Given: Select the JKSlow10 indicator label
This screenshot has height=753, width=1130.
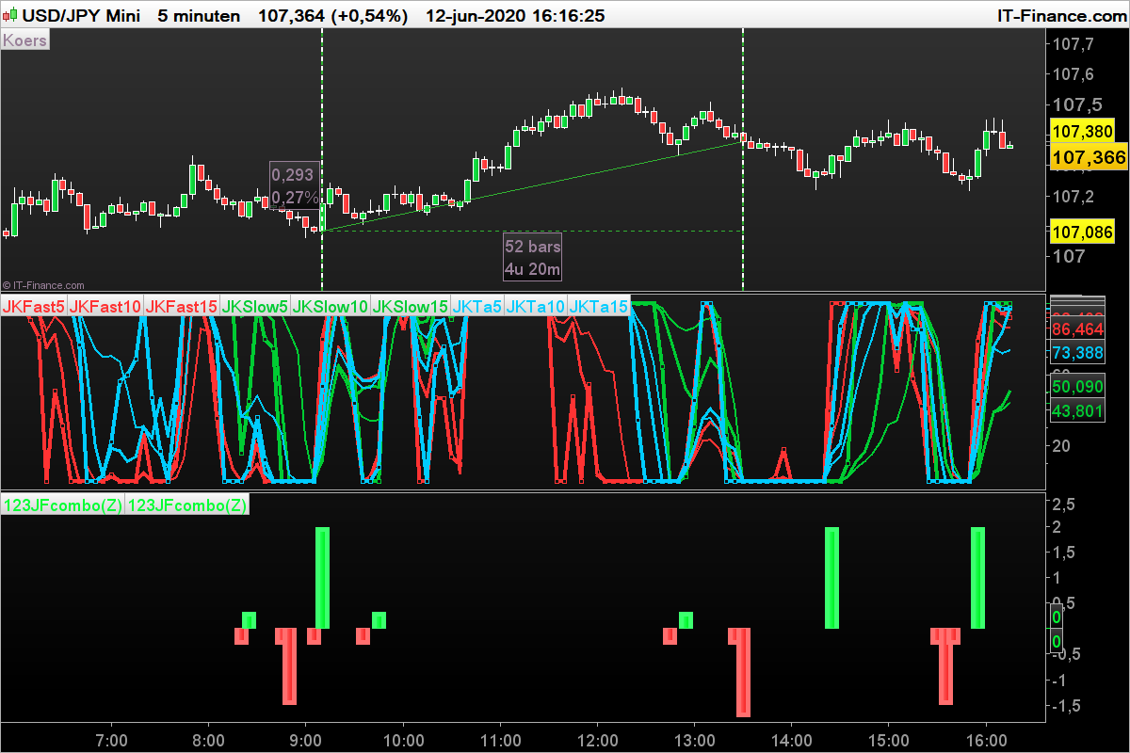Looking at the screenshot, I should (x=331, y=307).
